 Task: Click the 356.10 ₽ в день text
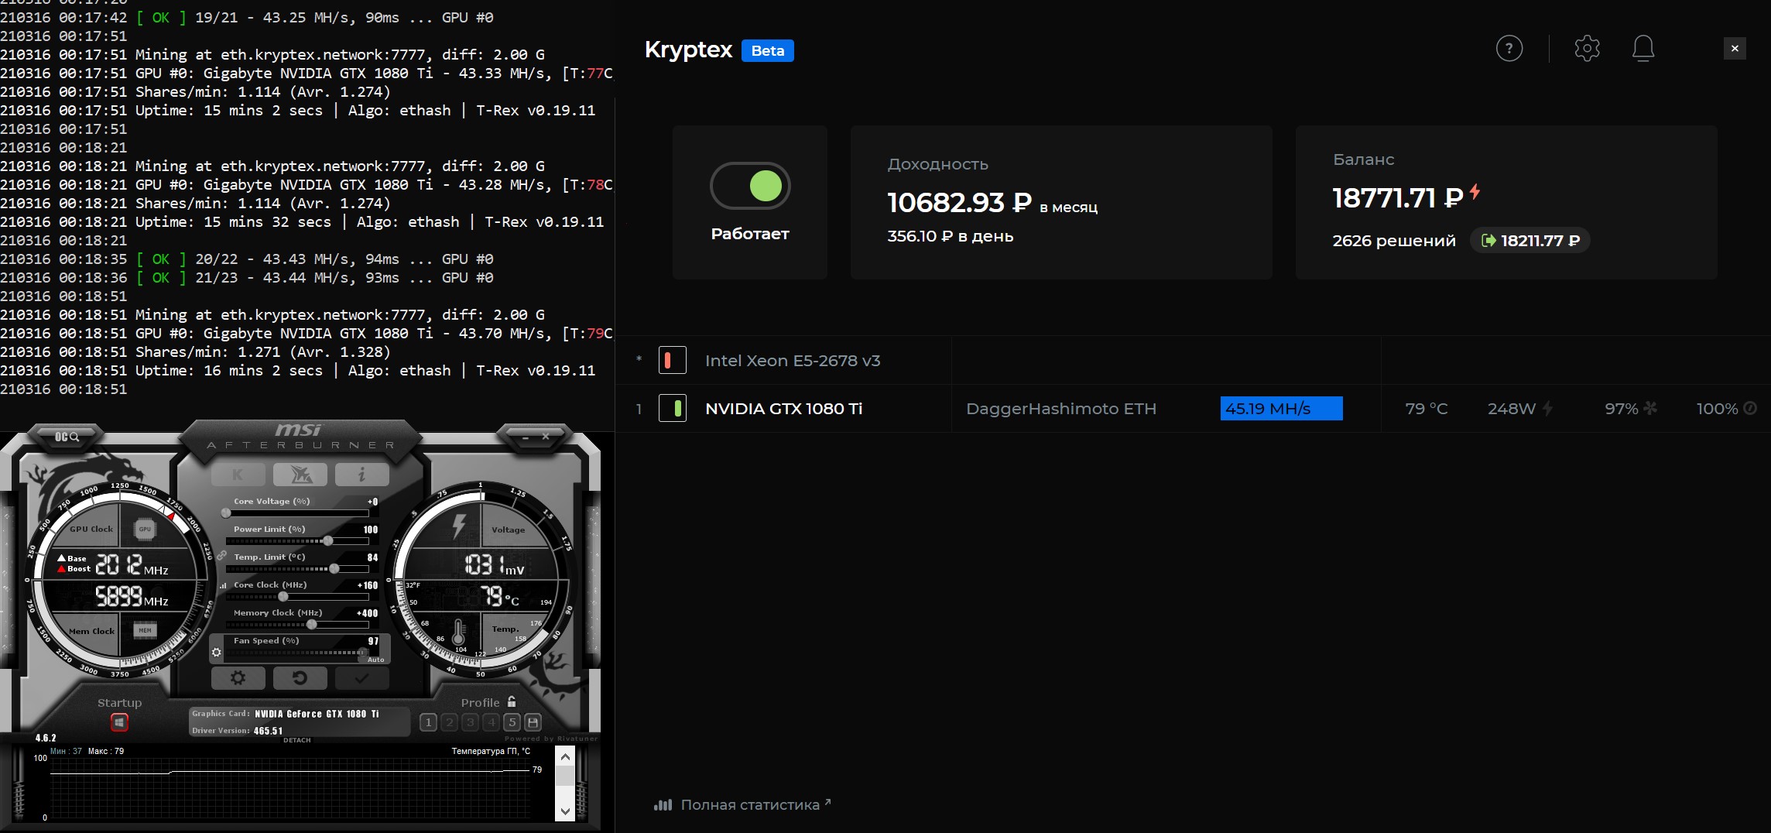[950, 236]
